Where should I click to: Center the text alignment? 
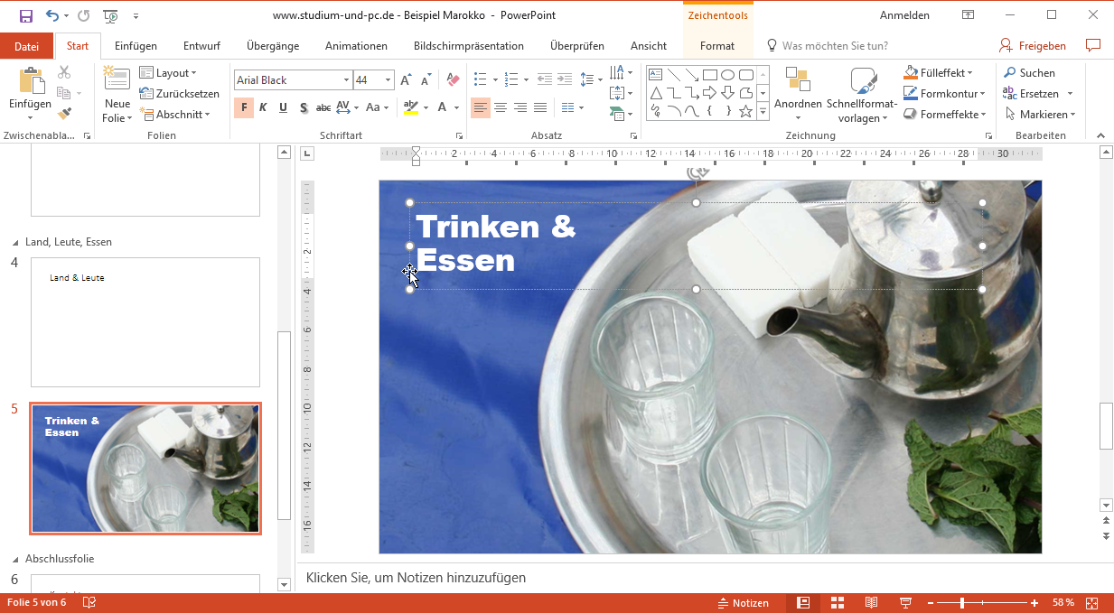tap(501, 107)
